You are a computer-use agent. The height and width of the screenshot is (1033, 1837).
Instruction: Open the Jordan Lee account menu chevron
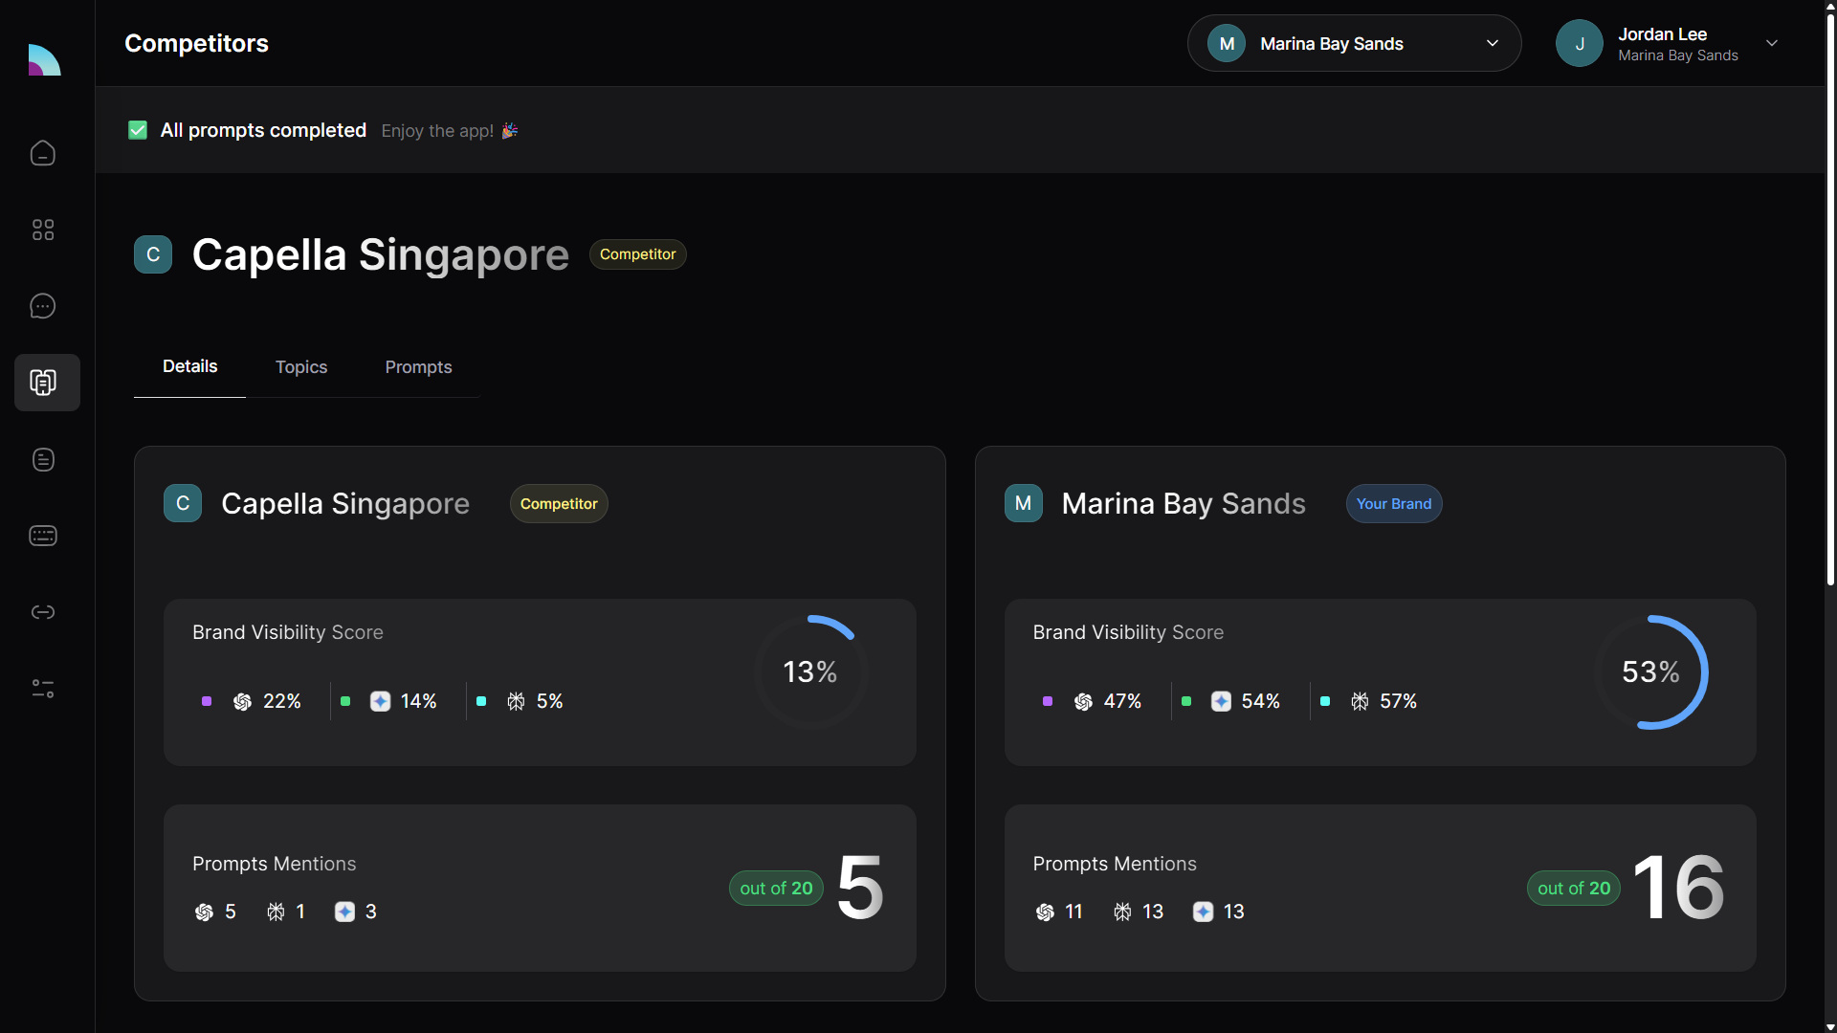(x=1771, y=43)
